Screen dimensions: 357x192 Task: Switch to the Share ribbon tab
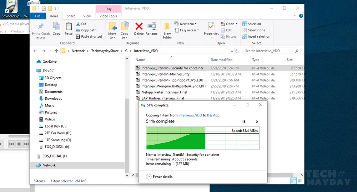click(x=71, y=16)
